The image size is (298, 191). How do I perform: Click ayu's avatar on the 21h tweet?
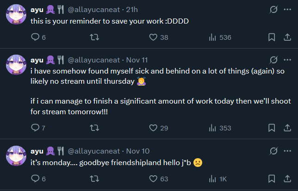coord(16,15)
